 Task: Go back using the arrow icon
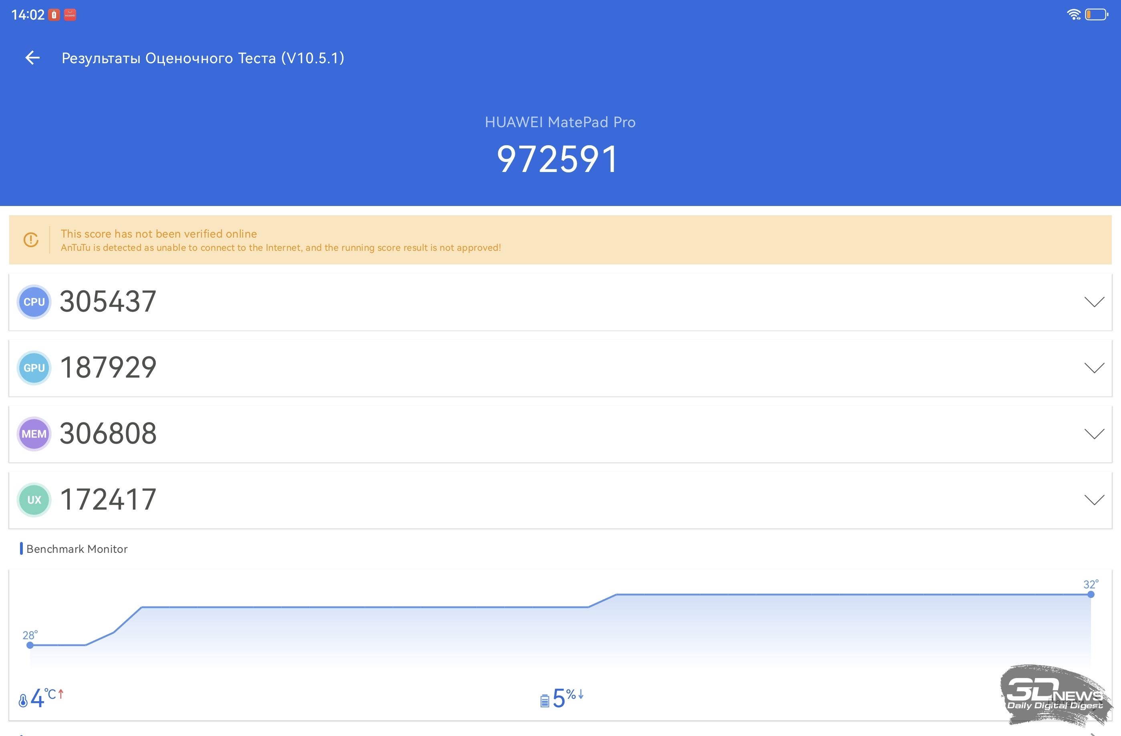[32, 58]
